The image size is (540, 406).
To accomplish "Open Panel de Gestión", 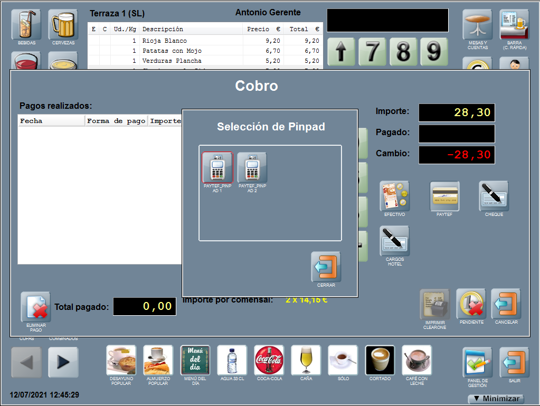I will pos(477,362).
